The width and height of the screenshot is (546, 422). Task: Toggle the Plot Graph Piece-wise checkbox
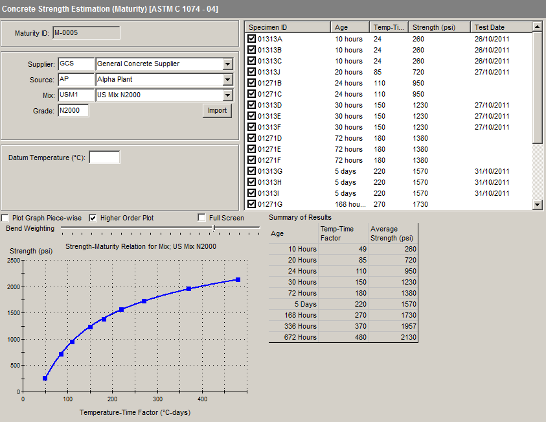[x=5, y=218]
